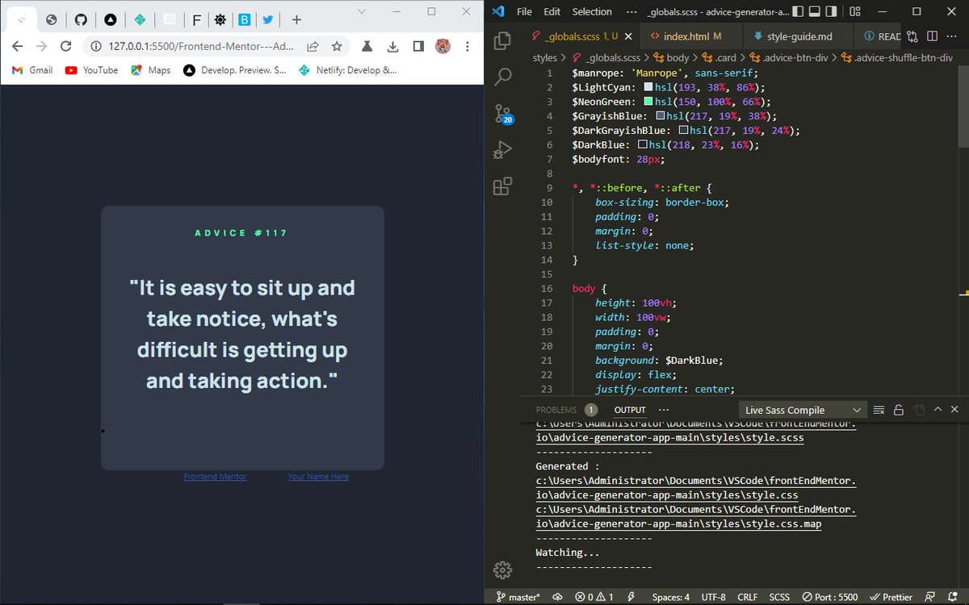Click feedback icon in status bar
Viewport: 969px width, 605px height.
click(x=932, y=597)
